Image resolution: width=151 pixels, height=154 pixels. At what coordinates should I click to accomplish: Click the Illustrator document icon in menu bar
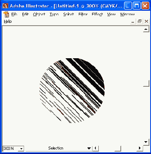(6, 14)
